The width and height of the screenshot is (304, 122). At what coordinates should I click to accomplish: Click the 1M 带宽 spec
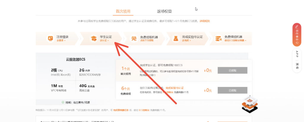click(57, 86)
